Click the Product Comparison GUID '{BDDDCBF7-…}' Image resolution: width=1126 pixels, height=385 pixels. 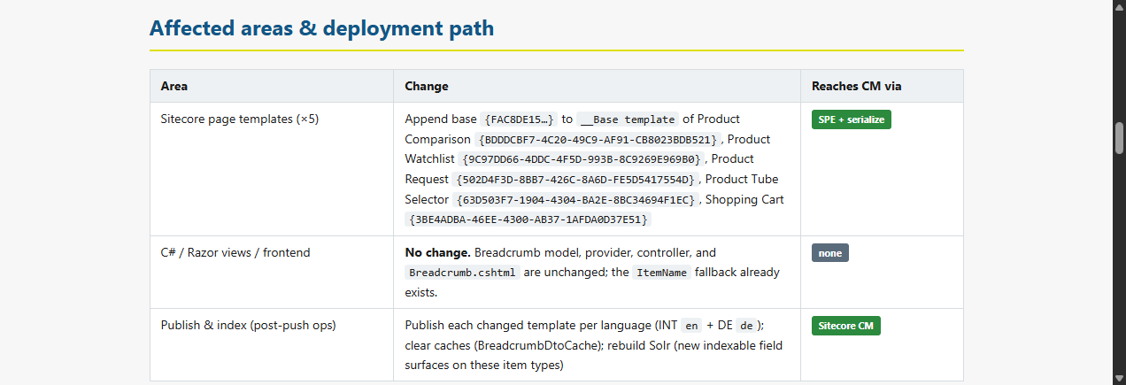click(x=597, y=140)
